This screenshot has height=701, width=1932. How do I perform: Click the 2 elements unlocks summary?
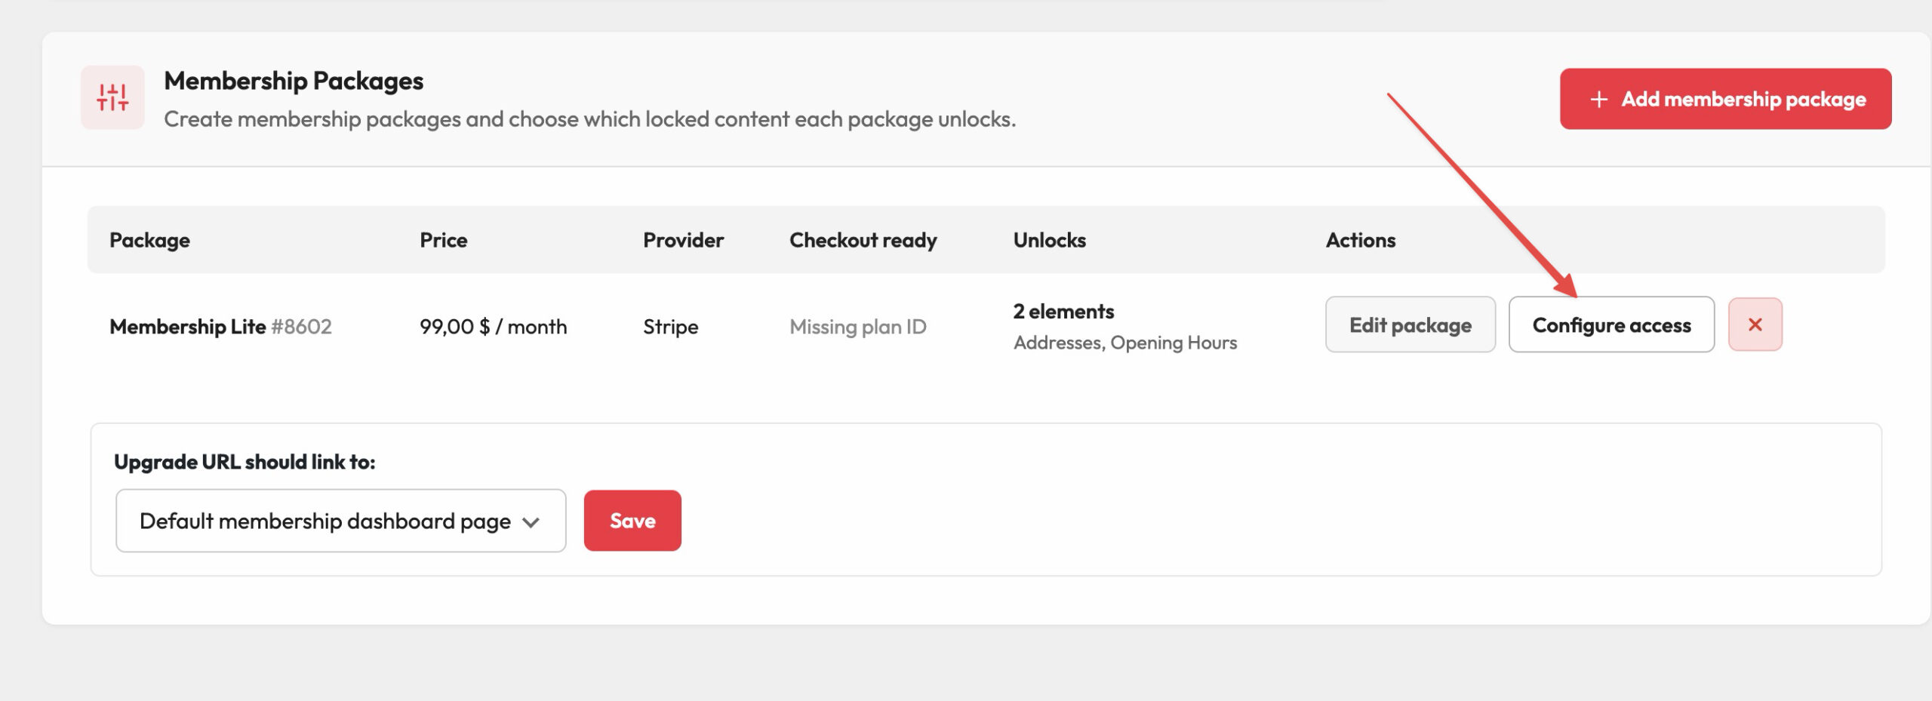point(1063,311)
